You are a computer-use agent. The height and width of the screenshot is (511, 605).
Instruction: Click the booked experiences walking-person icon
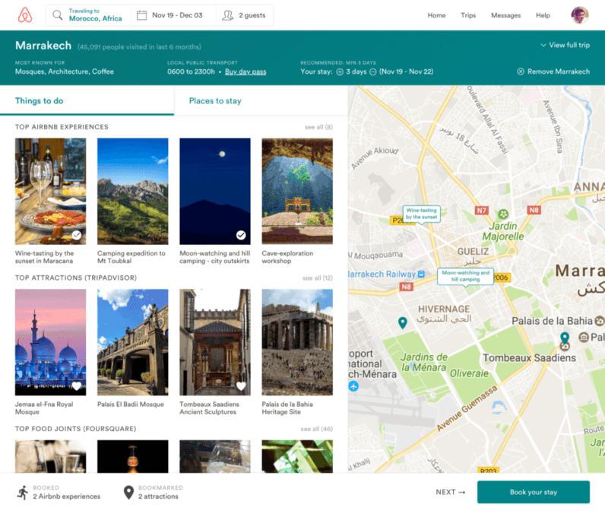[22, 492]
